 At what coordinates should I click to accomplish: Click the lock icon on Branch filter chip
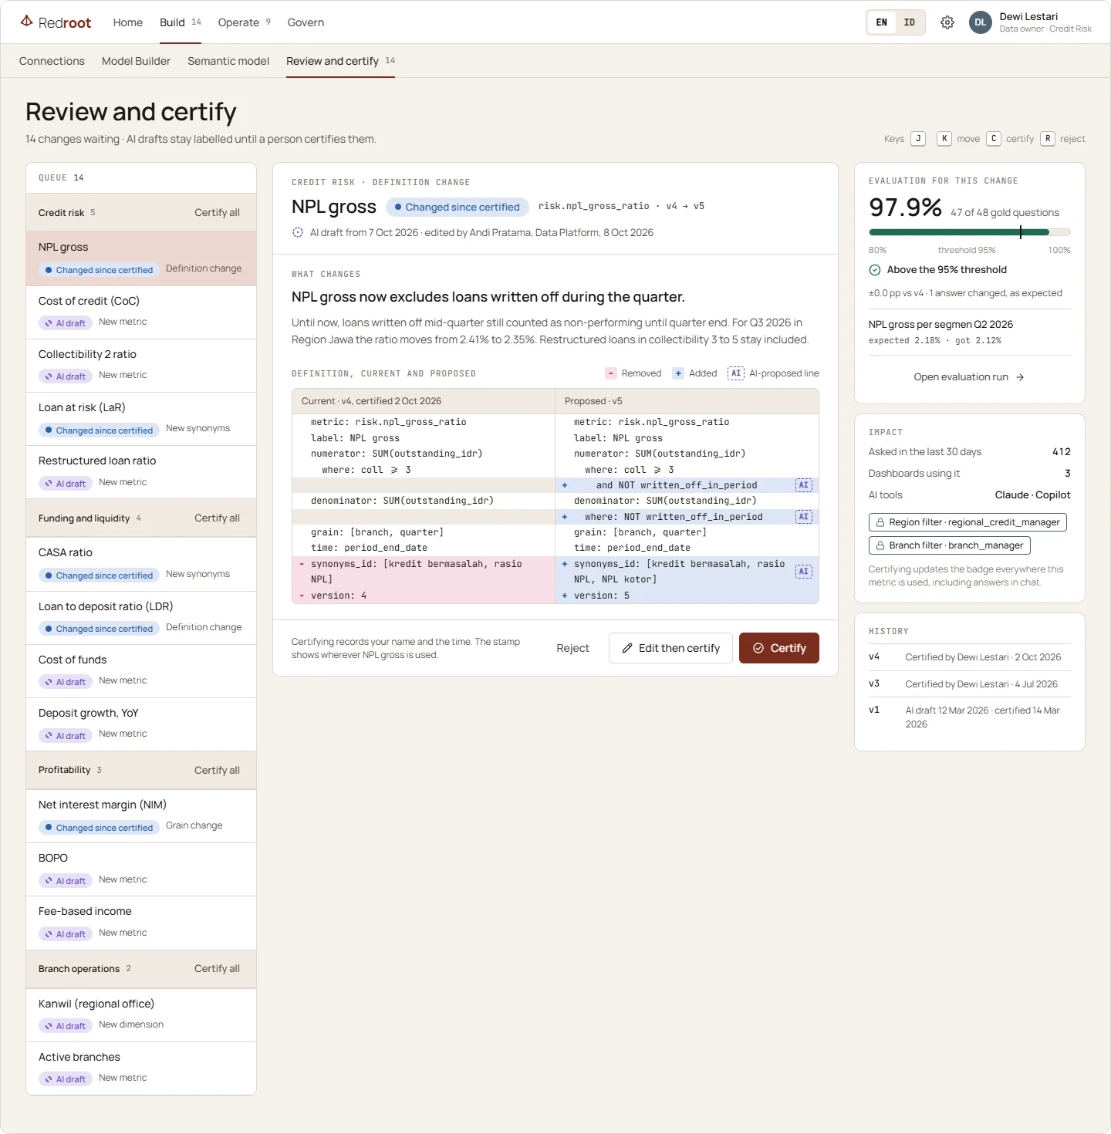pyautogui.click(x=880, y=545)
